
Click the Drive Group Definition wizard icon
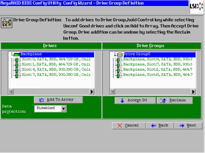[6, 23]
